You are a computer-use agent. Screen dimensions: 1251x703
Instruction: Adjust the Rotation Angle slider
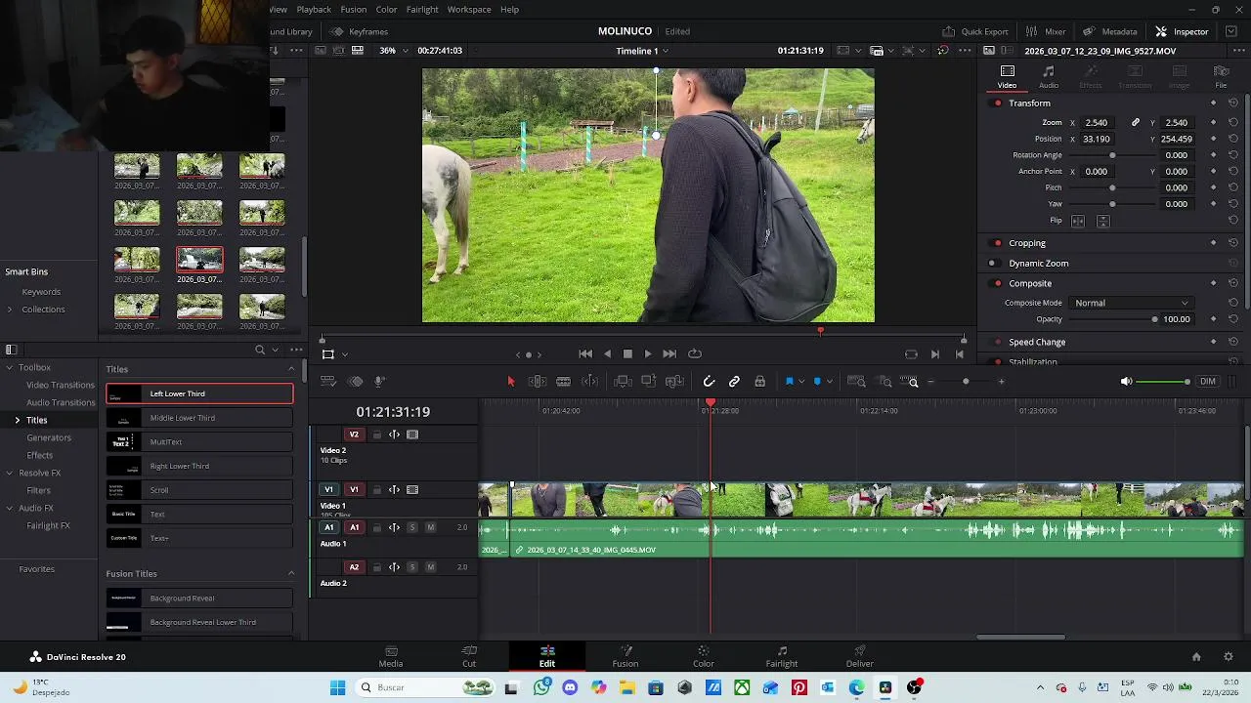tap(1112, 155)
